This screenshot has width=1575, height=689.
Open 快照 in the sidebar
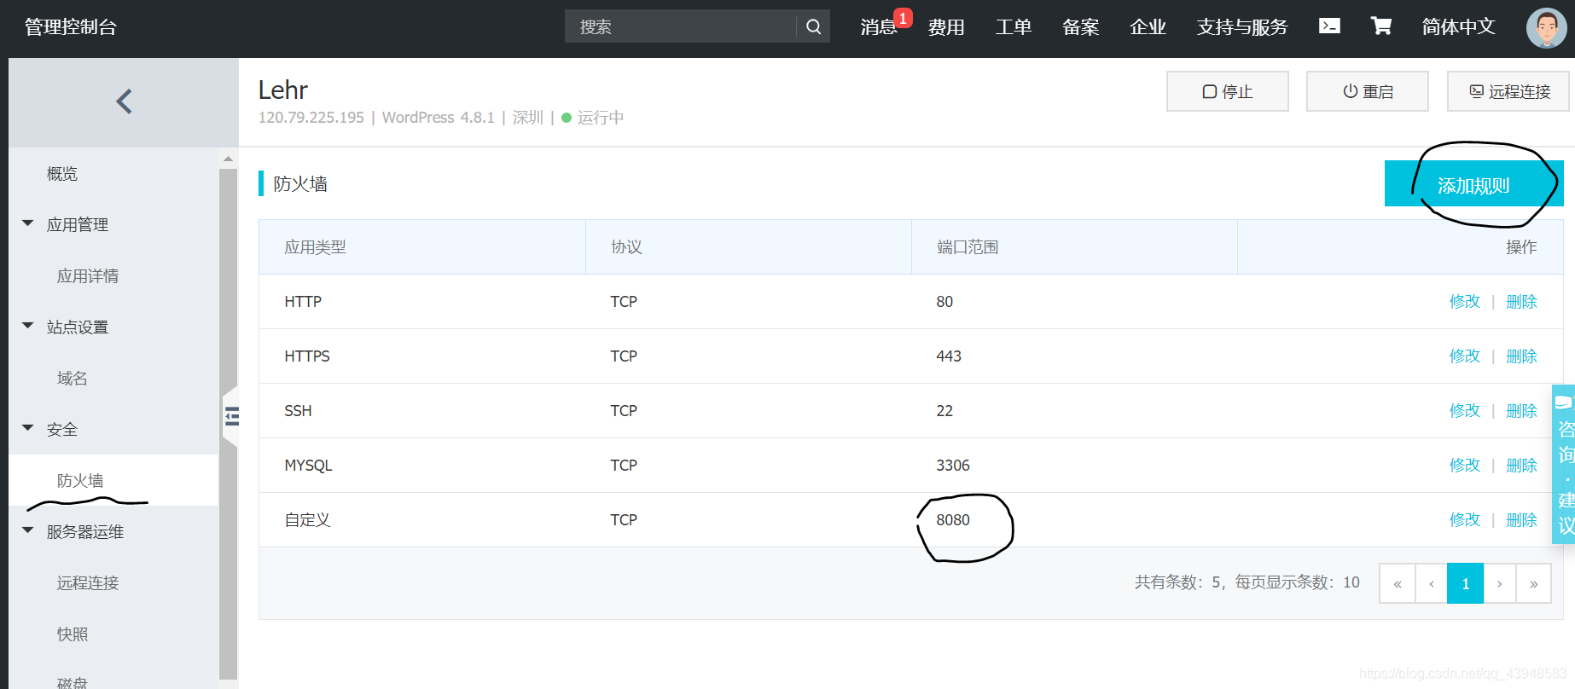coord(73,634)
